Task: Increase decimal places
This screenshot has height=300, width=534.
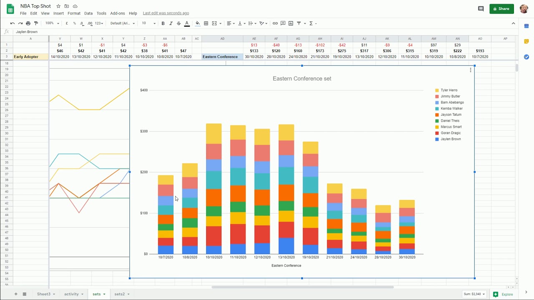Action: (90, 23)
